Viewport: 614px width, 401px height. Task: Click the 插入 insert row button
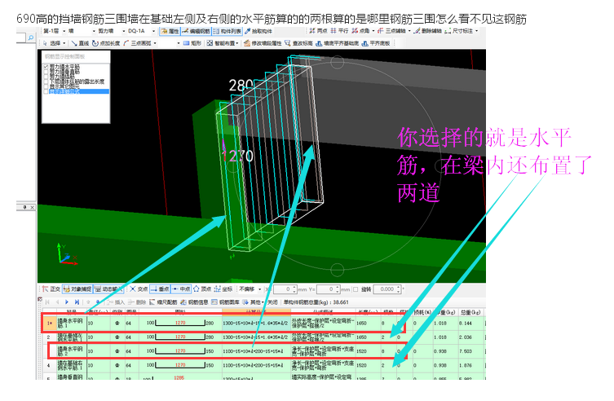pos(116,302)
